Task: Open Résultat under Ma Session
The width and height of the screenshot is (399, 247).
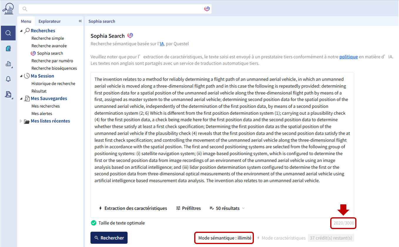Action: (x=39, y=91)
